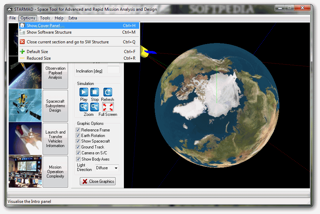Image resolution: width=320 pixels, height=214 pixels.
Task: Click the green plus icon for Default Size
Action: (x=22, y=51)
